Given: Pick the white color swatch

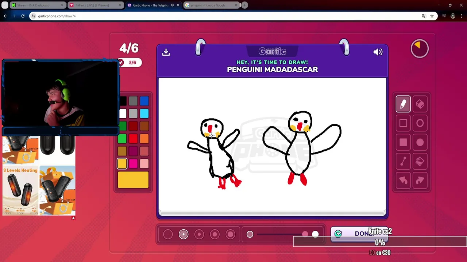Looking at the screenshot, I should 123,114.
